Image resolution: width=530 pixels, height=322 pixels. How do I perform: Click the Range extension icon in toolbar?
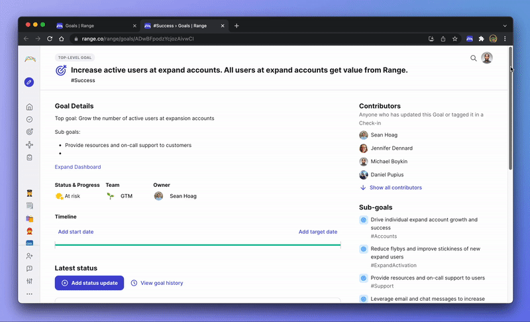click(470, 39)
